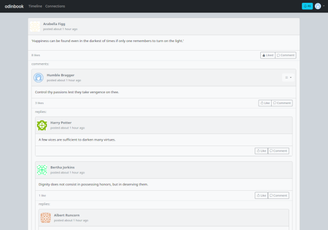Open Albert Runcorn's profile name
This screenshot has height=230, width=328.
point(67,215)
